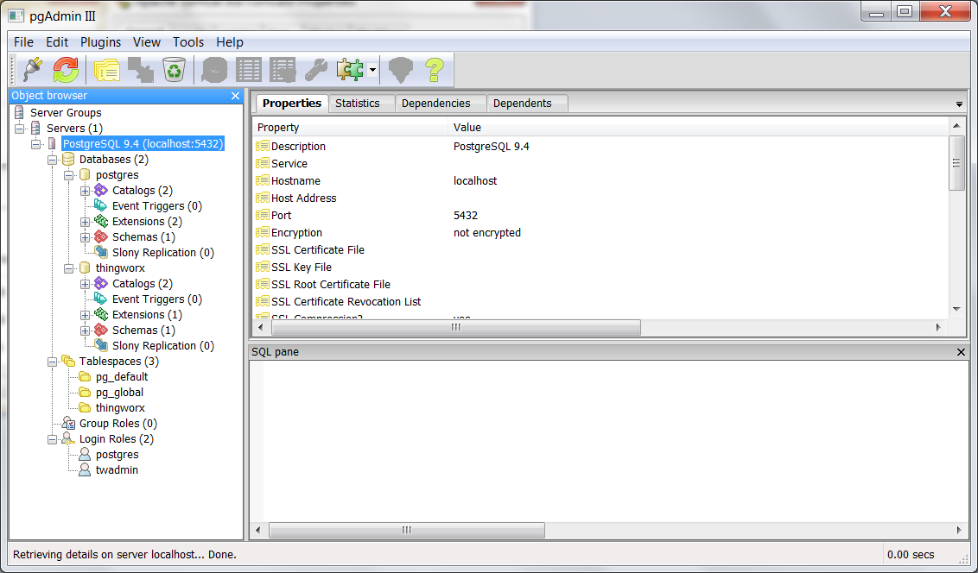Image resolution: width=978 pixels, height=573 pixels.
Task: Close the Object browser panel
Action: point(235,96)
